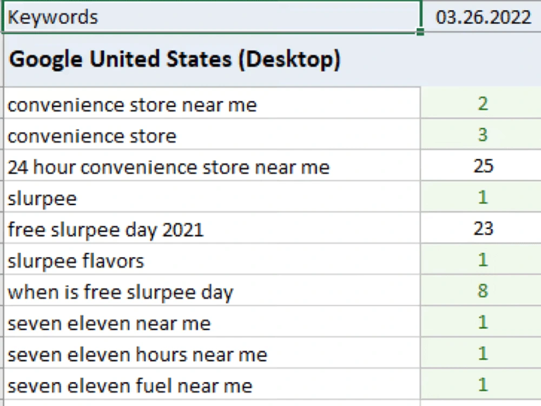Select the Keywords header cell
The height and width of the screenshot is (406, 541).
pyautogui.click(x=212, y=17)
